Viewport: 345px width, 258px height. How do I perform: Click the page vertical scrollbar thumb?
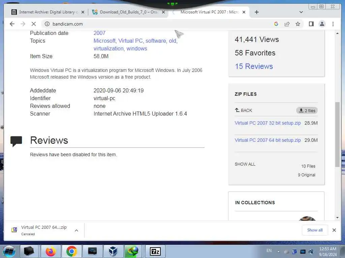[337, 134]
